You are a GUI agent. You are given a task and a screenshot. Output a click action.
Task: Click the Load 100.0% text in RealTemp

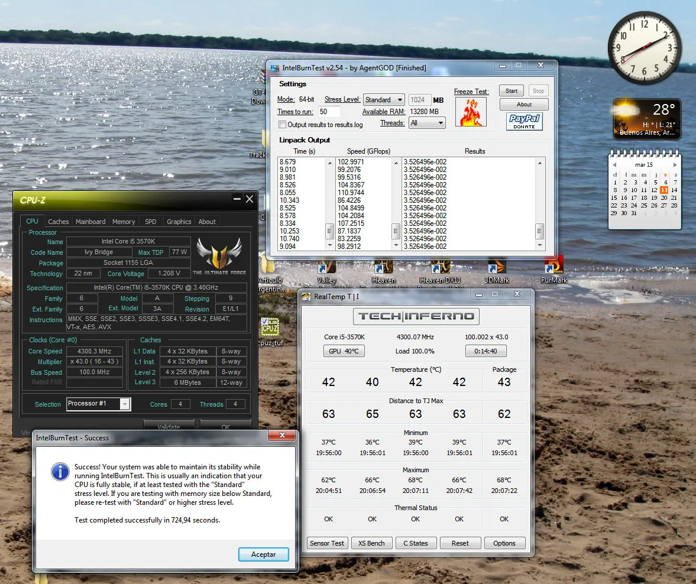(x=415, y=351)
